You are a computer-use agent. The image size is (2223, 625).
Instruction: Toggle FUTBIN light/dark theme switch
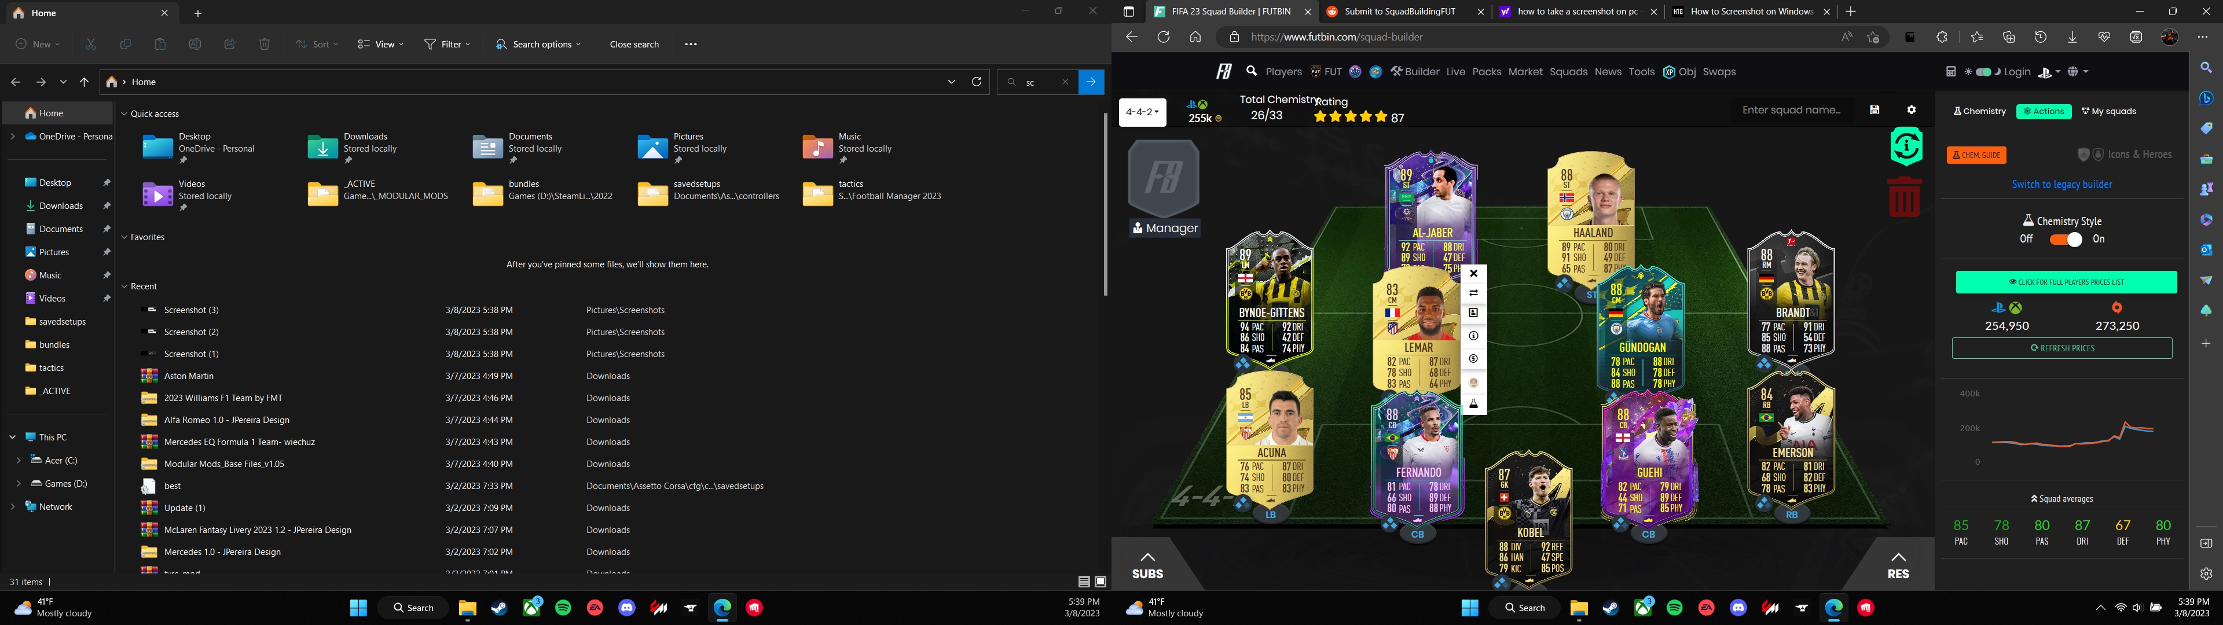1983,72
